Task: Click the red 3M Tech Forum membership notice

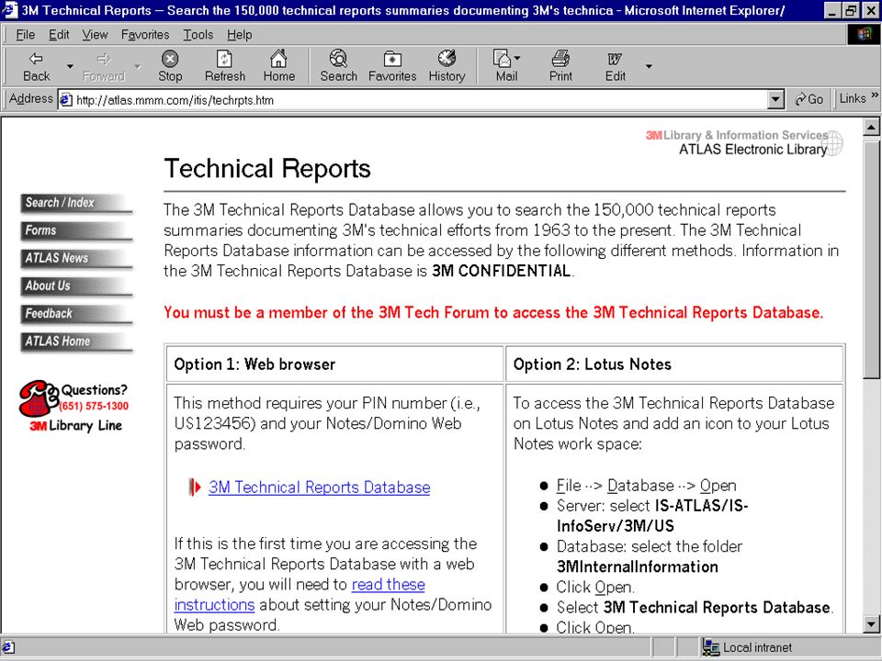Action: 493,312
